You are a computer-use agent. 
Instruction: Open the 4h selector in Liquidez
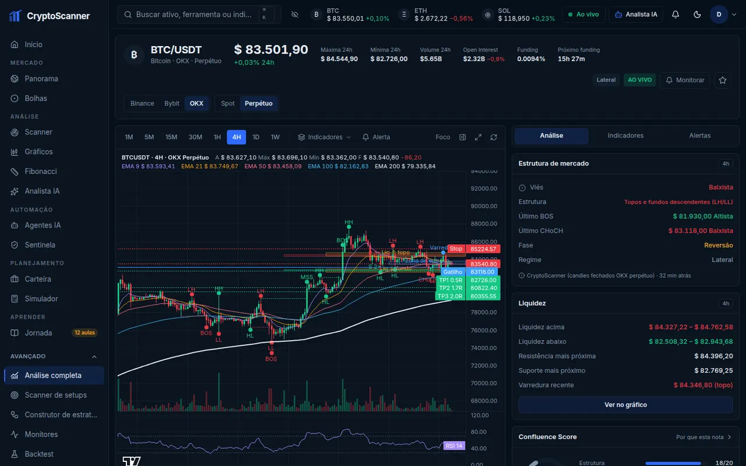(x=726, y=303)
